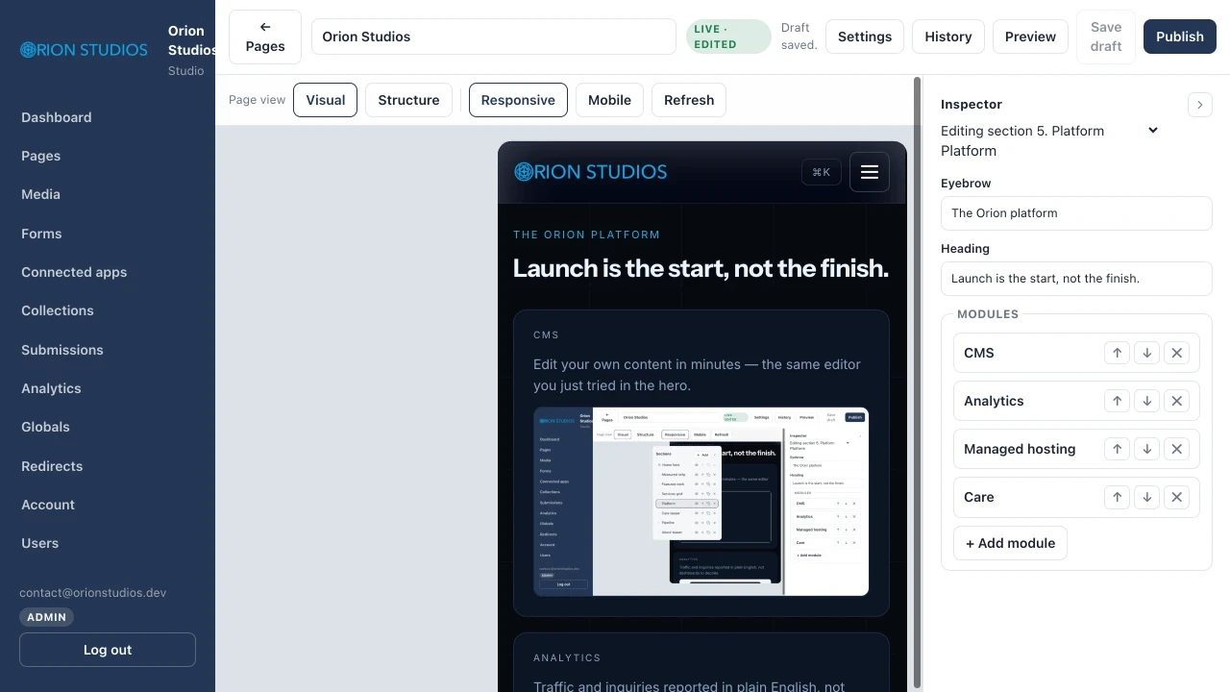Screen dimensions: 1230x692
Task: Click the Heading text field
Action: point(1076,279)
